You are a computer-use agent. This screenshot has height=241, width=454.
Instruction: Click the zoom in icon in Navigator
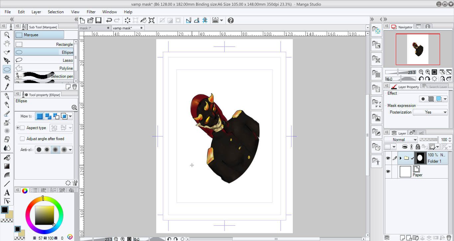click(427, 72)
